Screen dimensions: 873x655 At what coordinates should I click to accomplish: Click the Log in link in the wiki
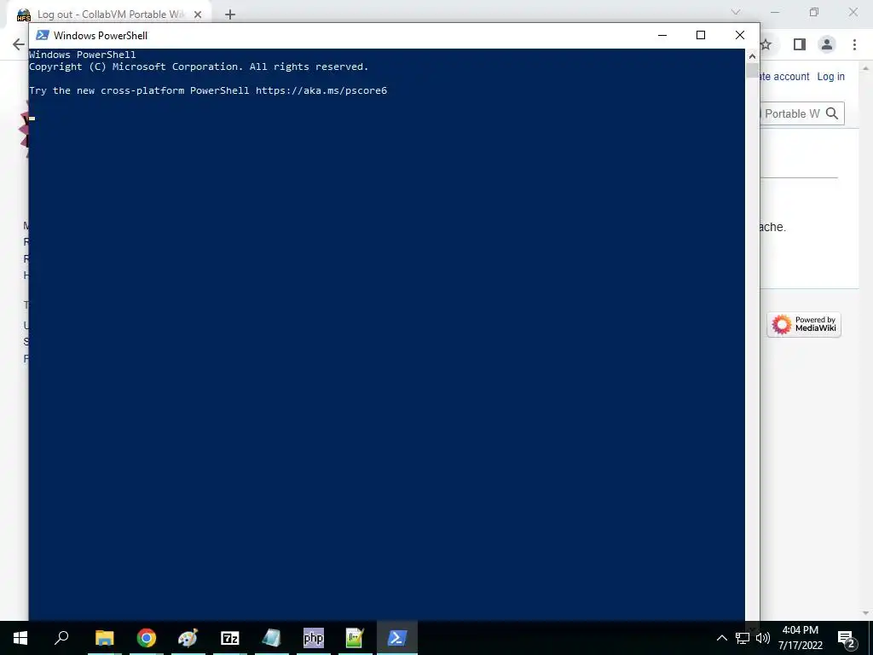pyautogui.click(x=830, y=76)
